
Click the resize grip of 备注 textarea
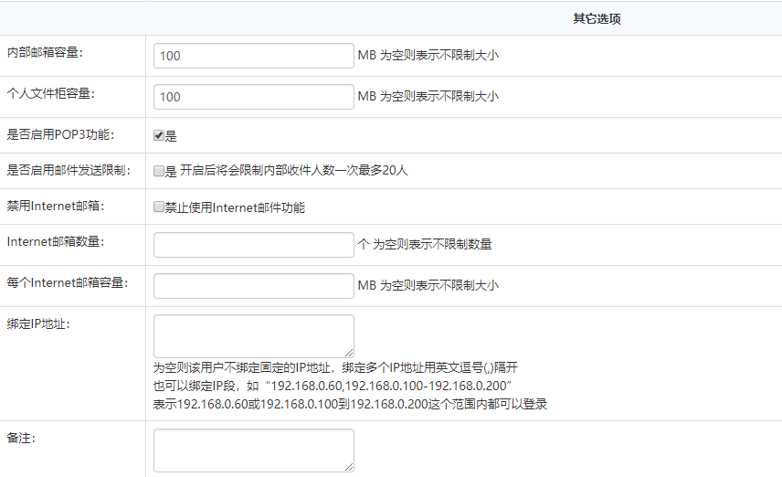tap(349, 466)
